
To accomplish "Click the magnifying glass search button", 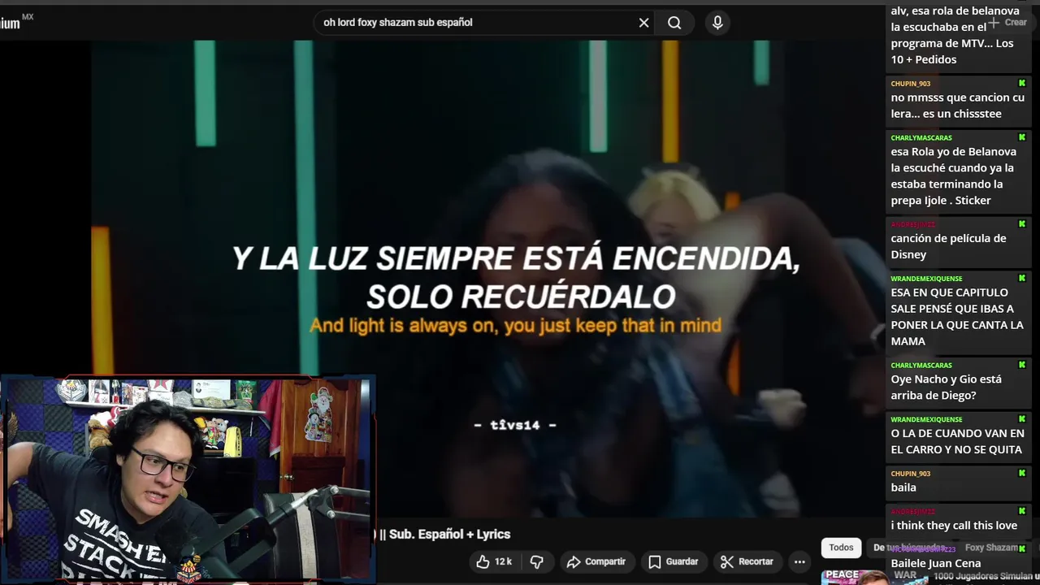I will point(674,23).
